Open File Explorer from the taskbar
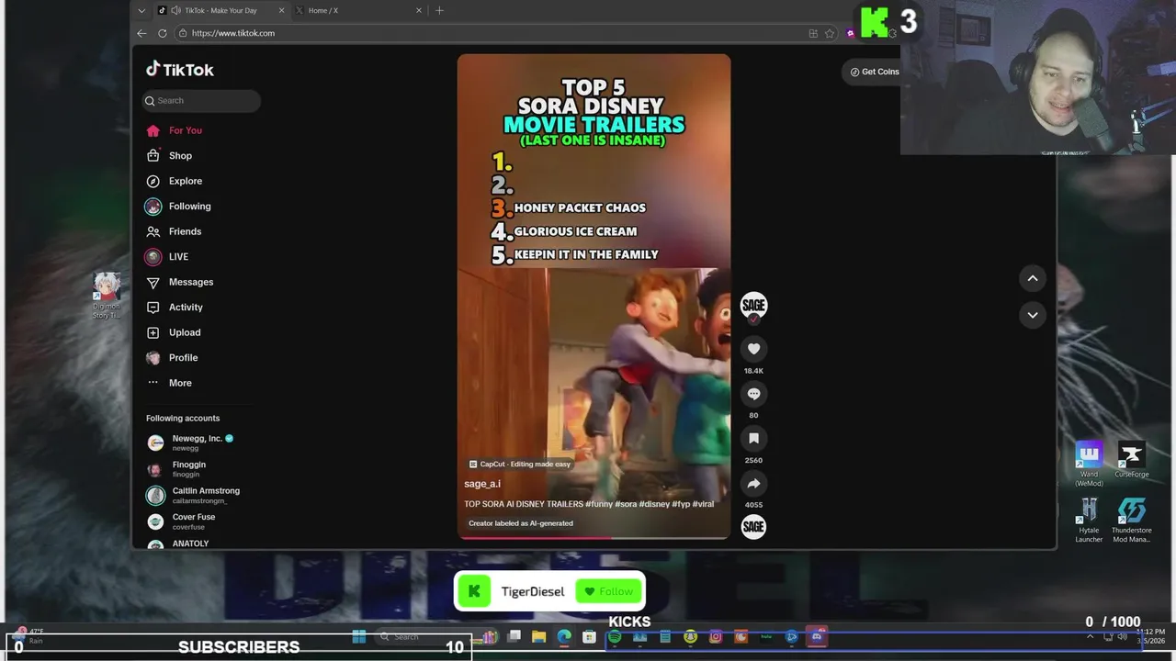1176x661 pixels. (539, 636)
